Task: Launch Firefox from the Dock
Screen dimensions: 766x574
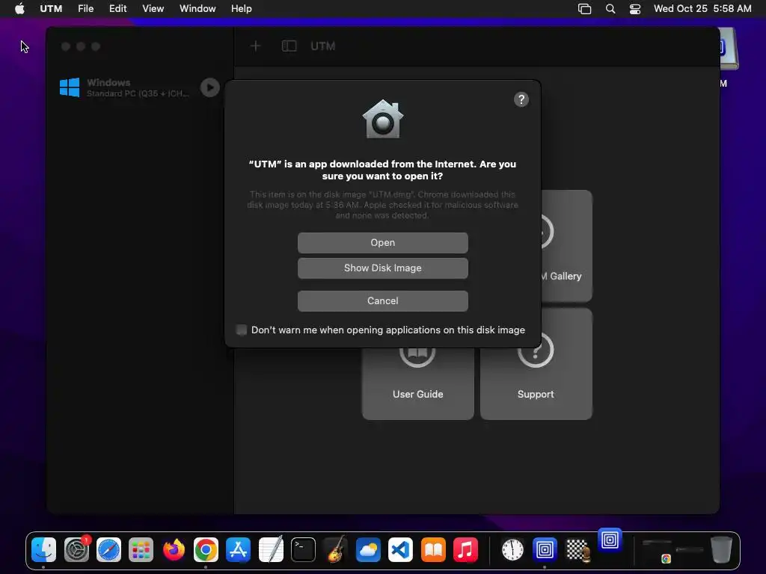Action: tap(174, 550)
